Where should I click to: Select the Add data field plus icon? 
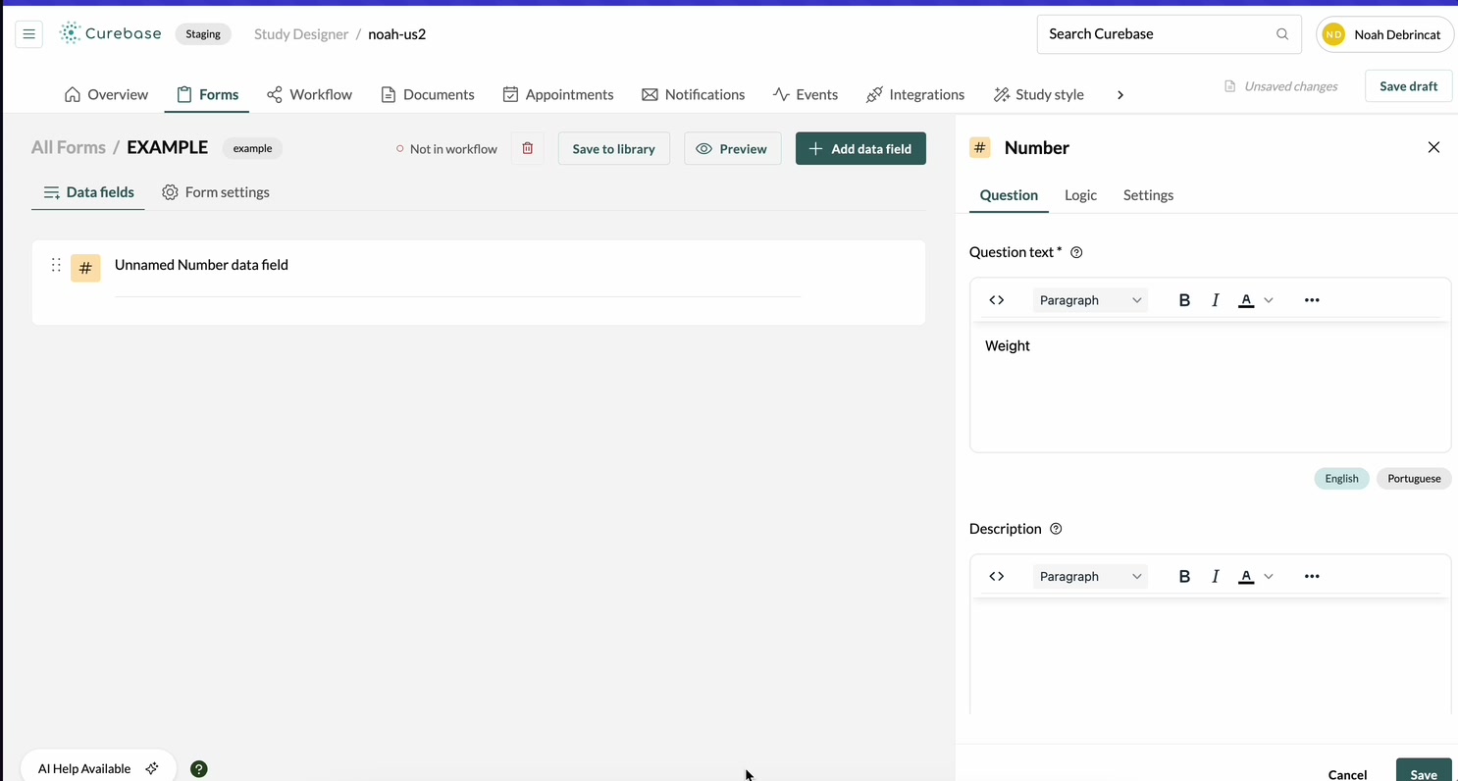click(x=815, y=148)
